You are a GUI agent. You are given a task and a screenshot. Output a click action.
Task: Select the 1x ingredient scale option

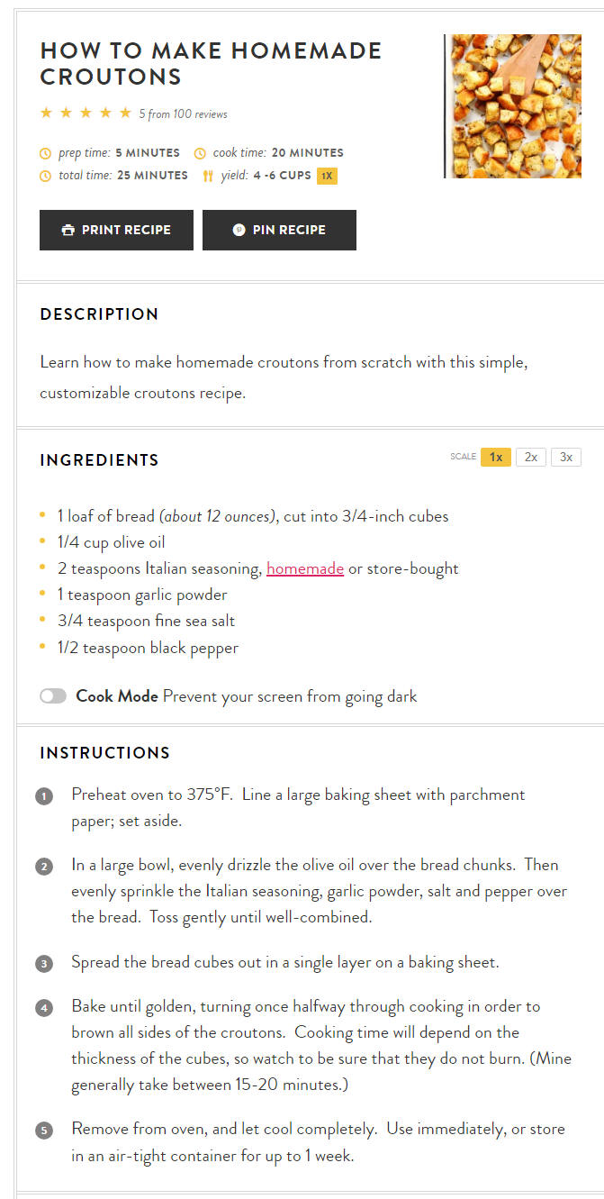(x=496, y=457)
